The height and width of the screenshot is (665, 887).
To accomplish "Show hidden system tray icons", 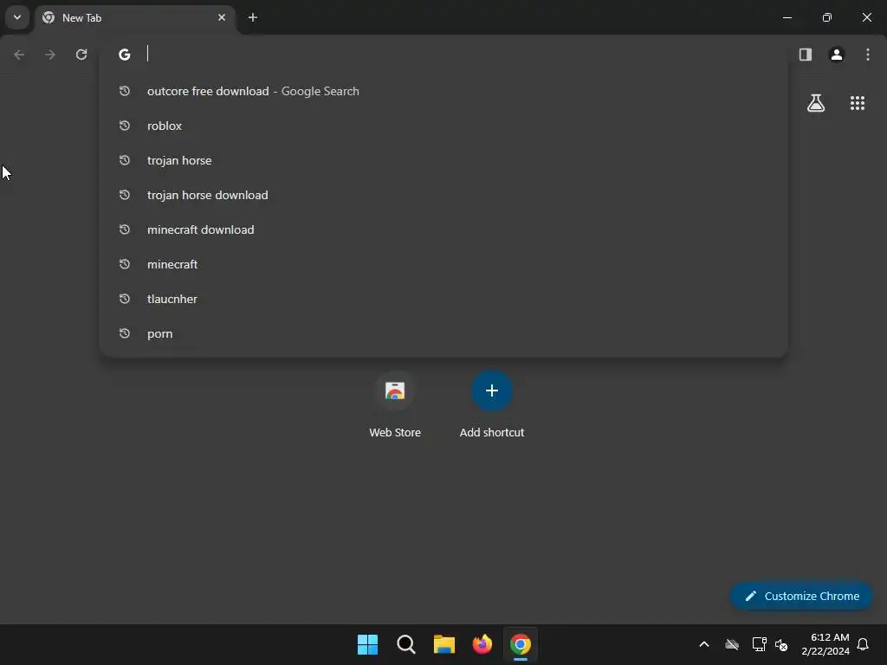I will tap(704, 644).
